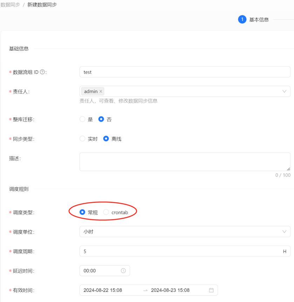The width and height of the screenshot is (294, 302).
Task: Click the arrow between the date range values
Action: point(145,290)
